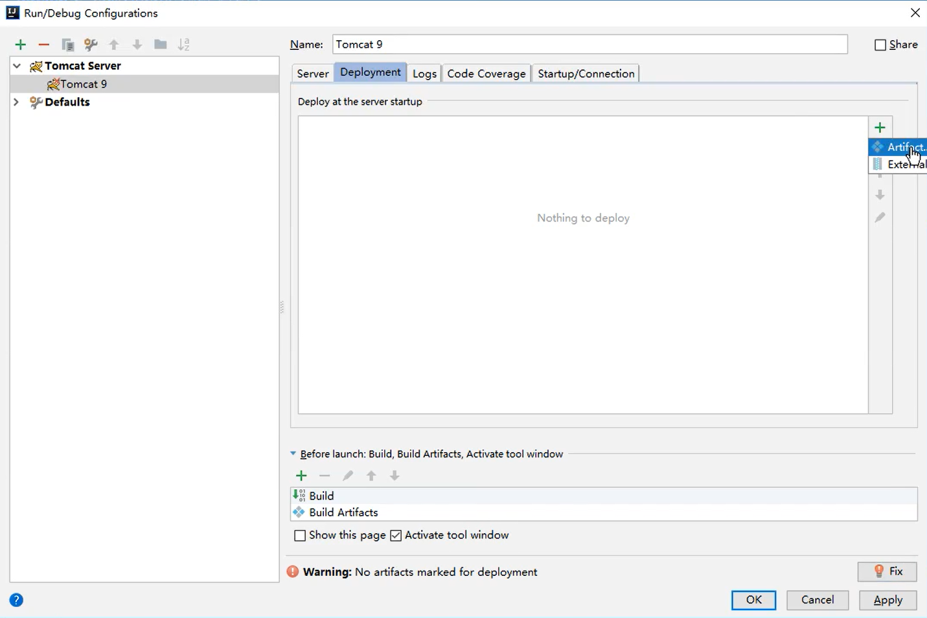Viewport: 927px width, 618px height.
Task: Click the Fix button
Action: (887, 571)
